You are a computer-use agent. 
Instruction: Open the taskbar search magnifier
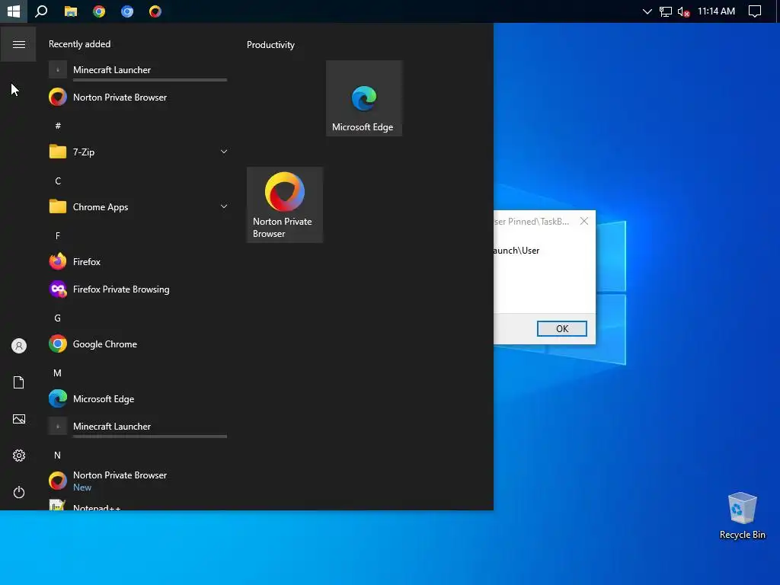pos(41,11)
